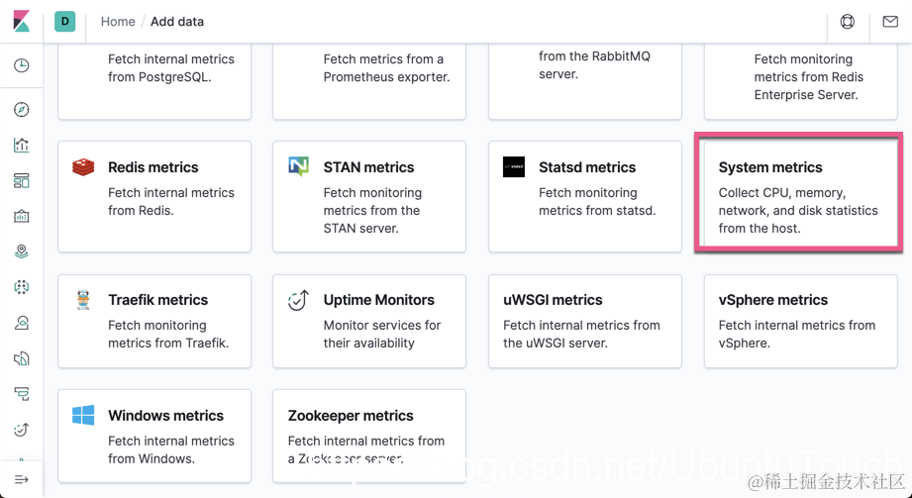Open the vSphere metrics card

pyautogui.click(x=799, y=321)
